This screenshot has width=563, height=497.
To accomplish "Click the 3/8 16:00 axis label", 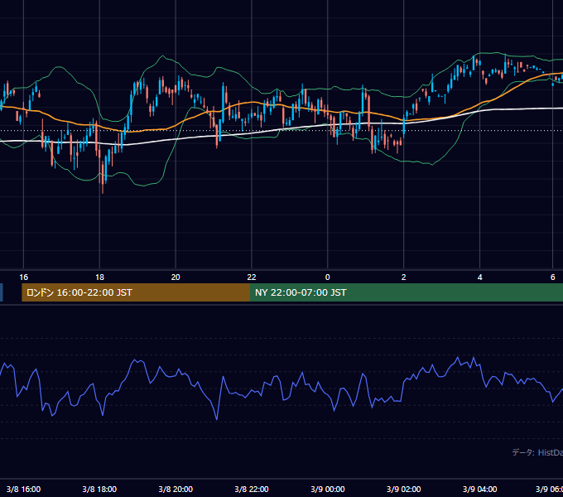I will pos(23,489).
